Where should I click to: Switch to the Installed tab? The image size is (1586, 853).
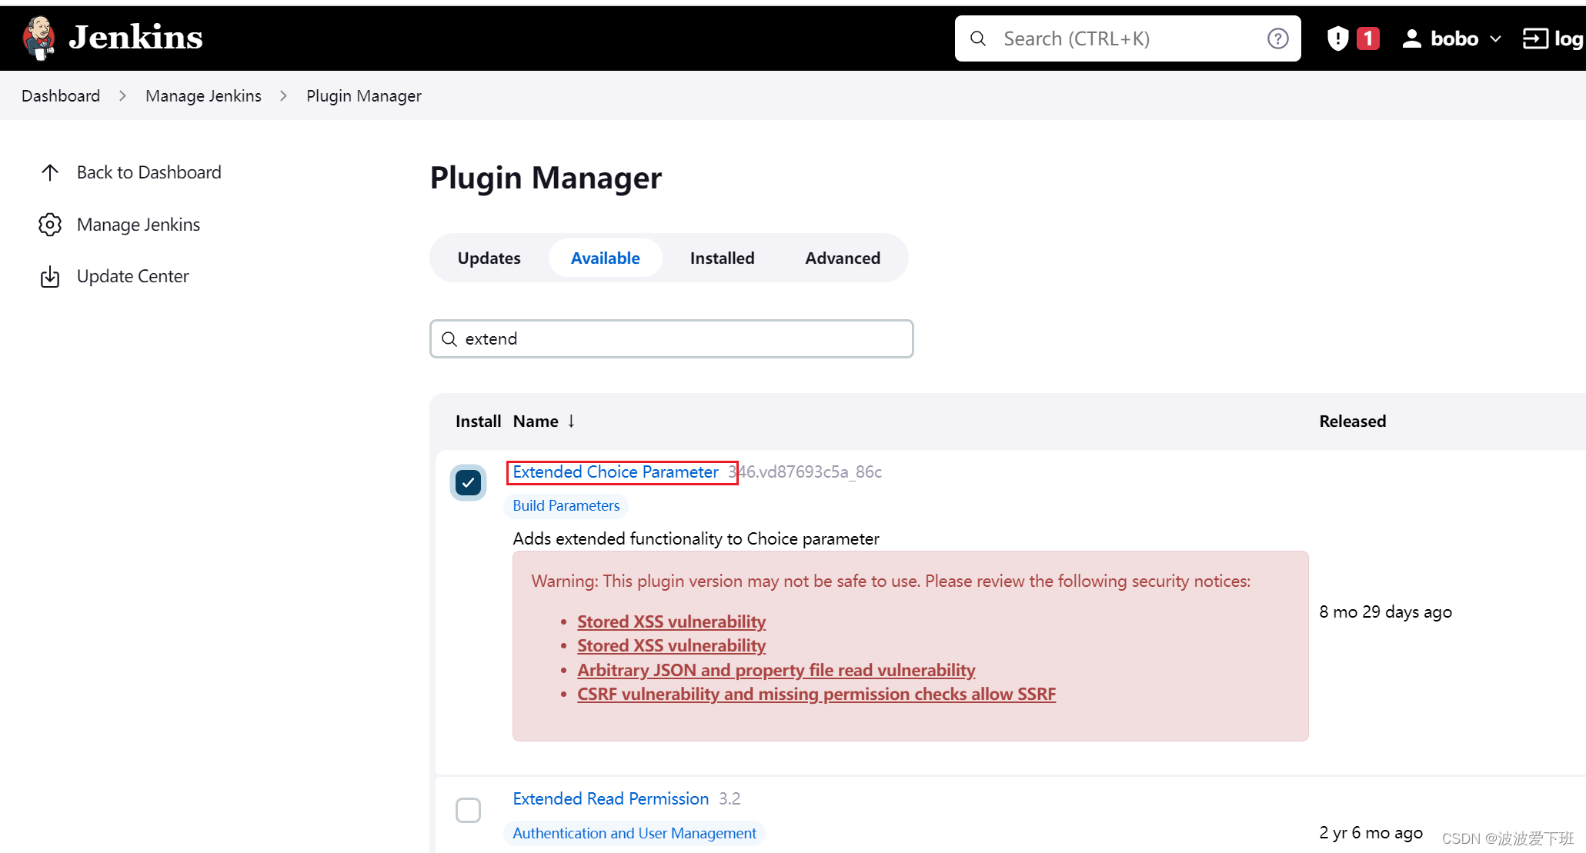(x=722, y=258)
